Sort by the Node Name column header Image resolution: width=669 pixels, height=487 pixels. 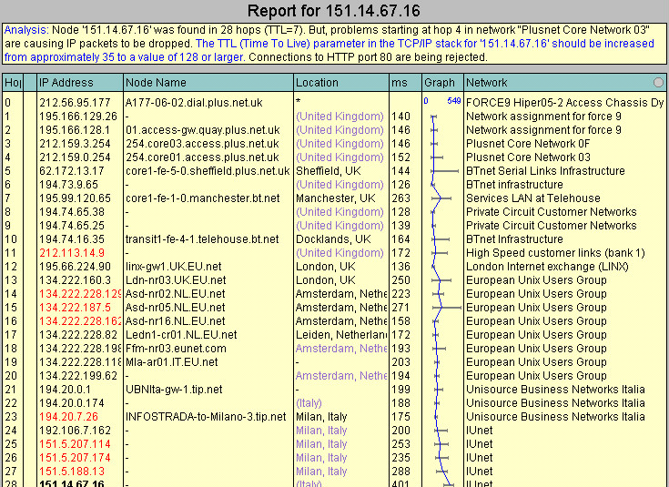(208, 82)
